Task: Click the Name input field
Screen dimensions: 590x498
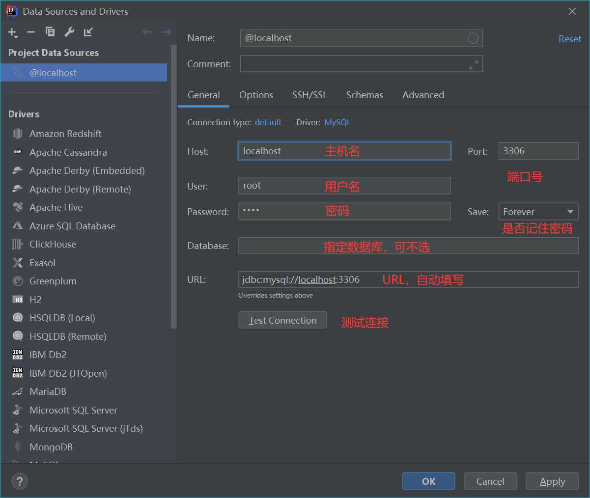Action: point(361,38)
